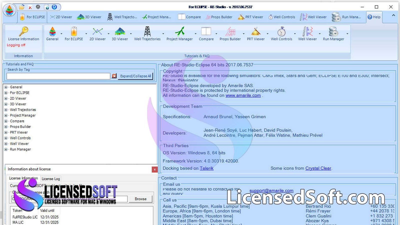Open dropdown arrow next to For ECLIPSE button
Viewport: 400px width, 225px height.
pos(86,34)
